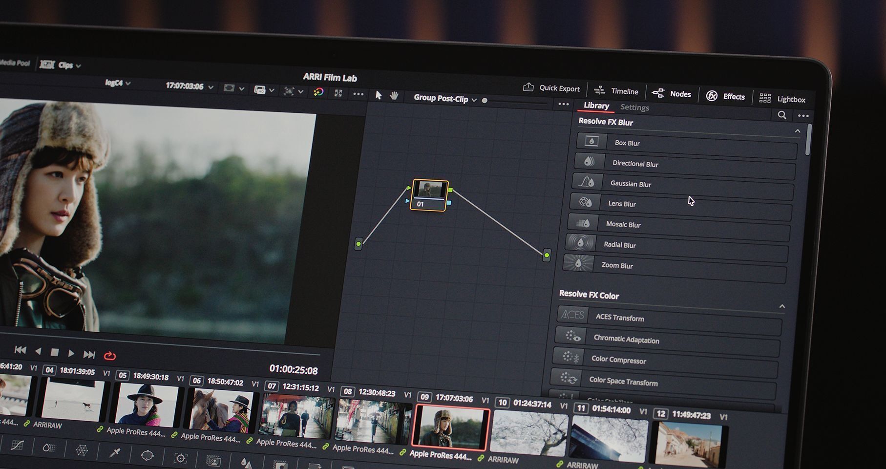The height and width of the screenshot is (469, 886).
Task: Switch to the Settings tab
Action: pyautogui.click(x=634, y=107)
